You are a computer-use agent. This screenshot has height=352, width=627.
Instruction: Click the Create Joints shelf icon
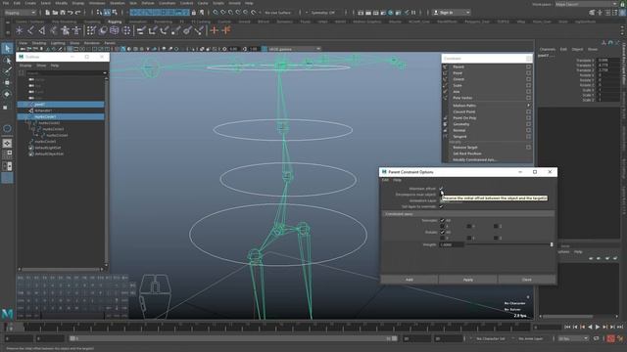tap(30, 30)
